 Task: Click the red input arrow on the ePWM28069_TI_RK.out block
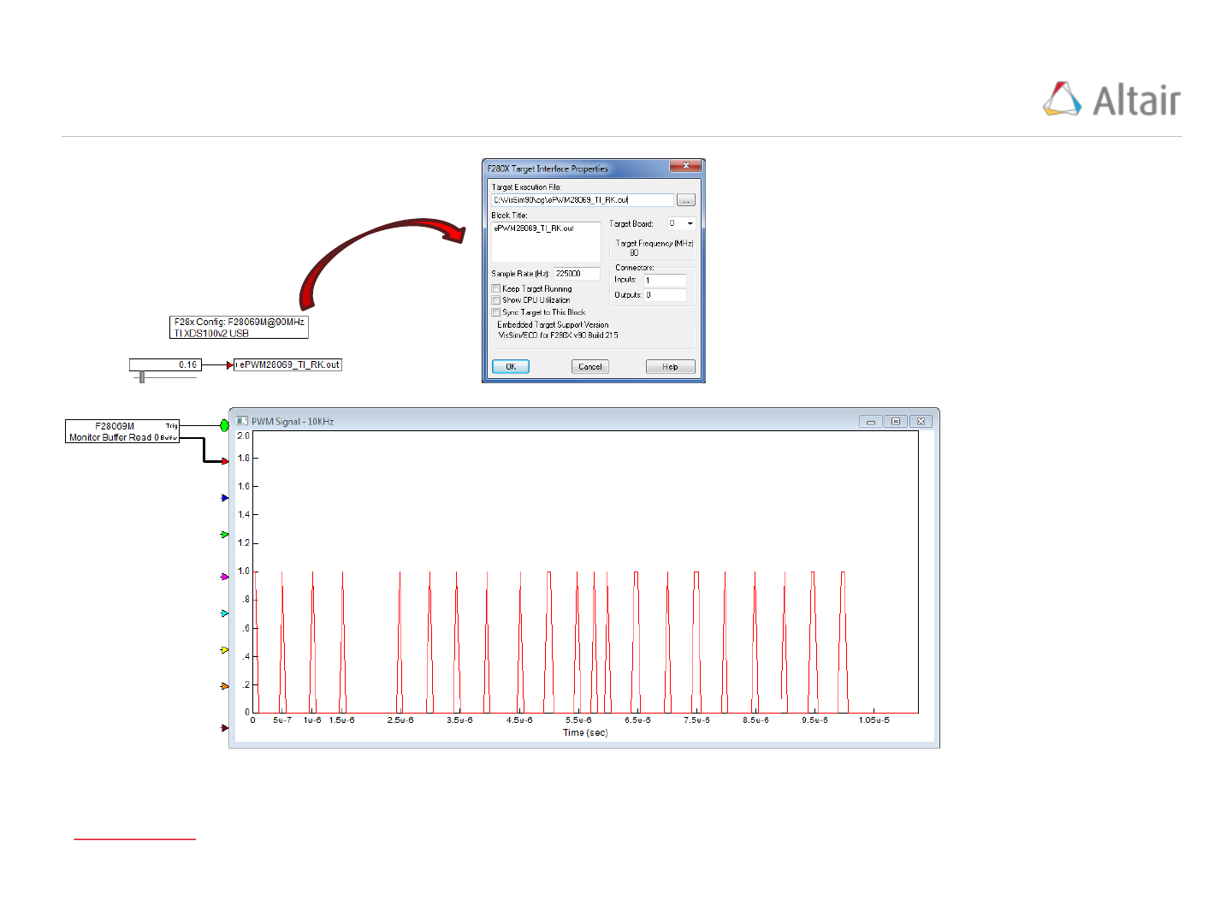(x=229, y=365)
